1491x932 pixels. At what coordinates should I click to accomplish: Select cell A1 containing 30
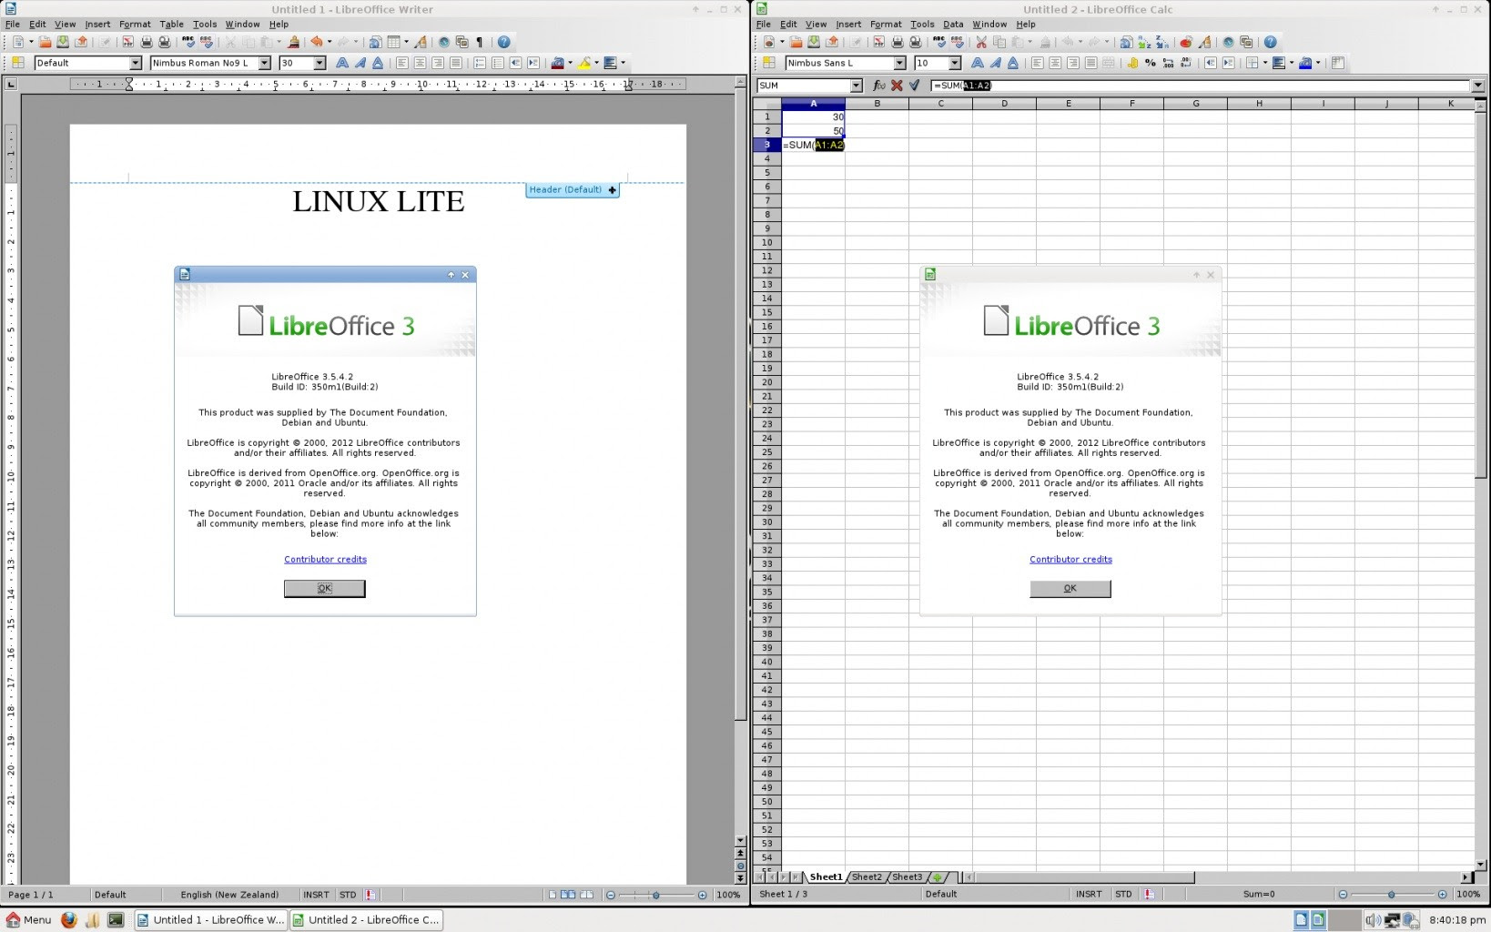813,116
